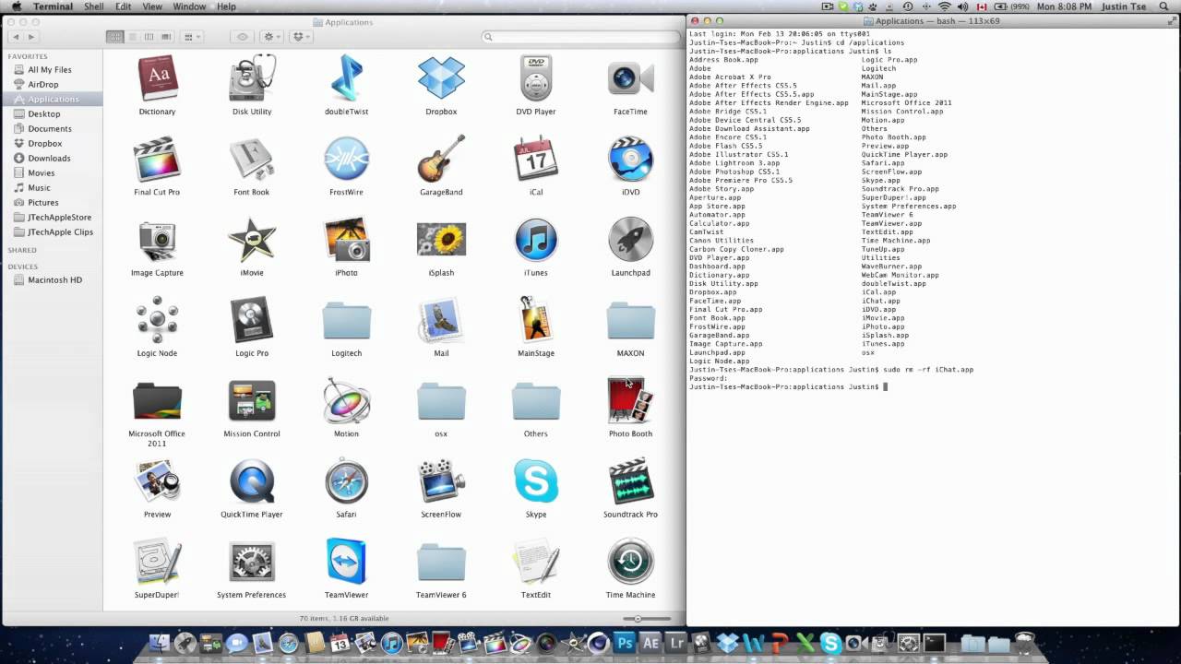
Task: Click the iCal calendar icon
Action: pos(536,160)
